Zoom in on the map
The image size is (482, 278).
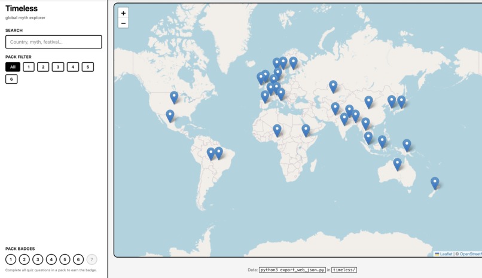pyautogui.click(x=123, y=13)
